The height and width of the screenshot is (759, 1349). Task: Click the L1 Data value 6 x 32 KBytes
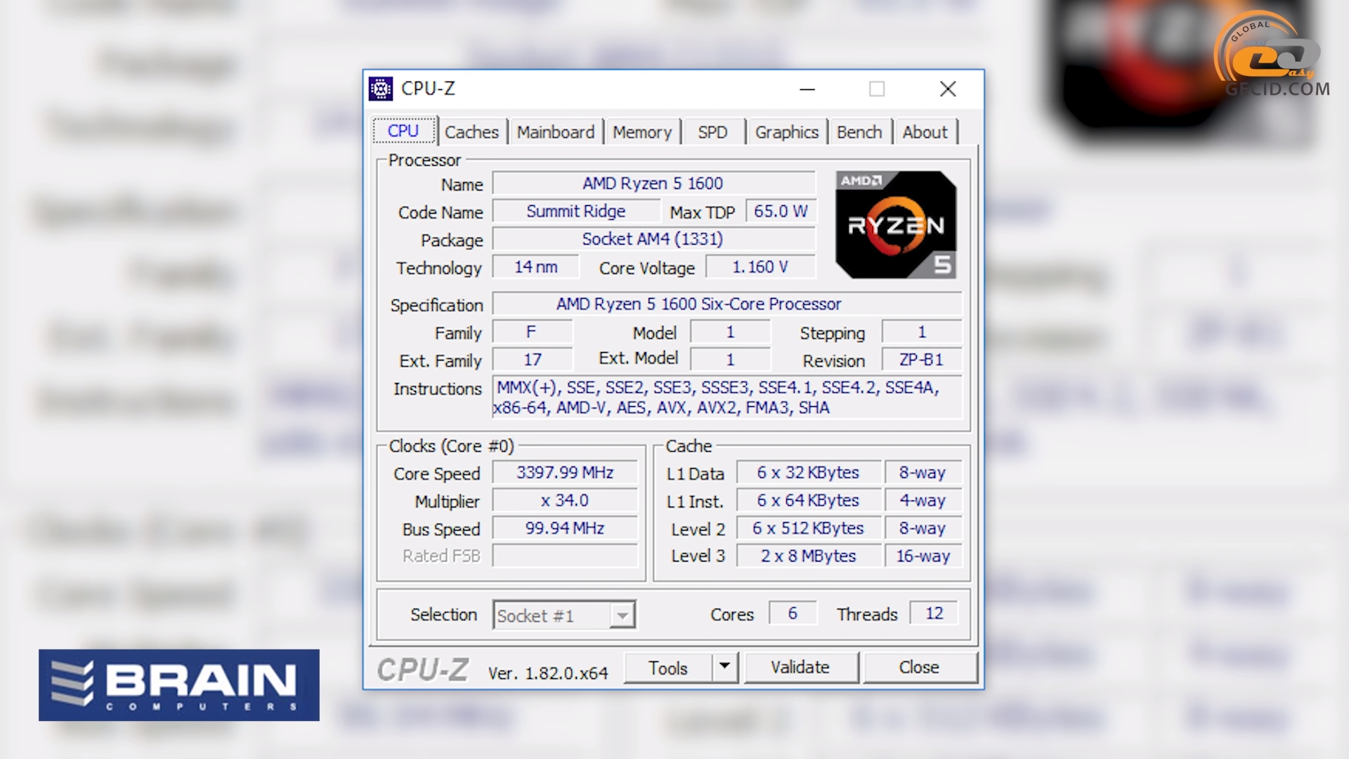click(808, 472)
